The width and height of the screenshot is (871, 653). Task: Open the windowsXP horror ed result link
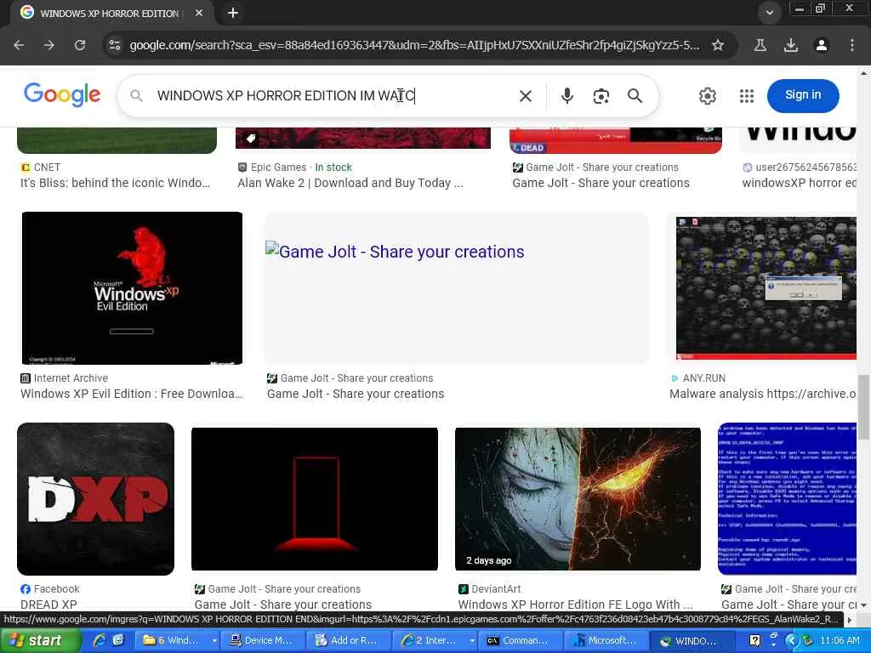pyautogui.click(x=799, y=183)
